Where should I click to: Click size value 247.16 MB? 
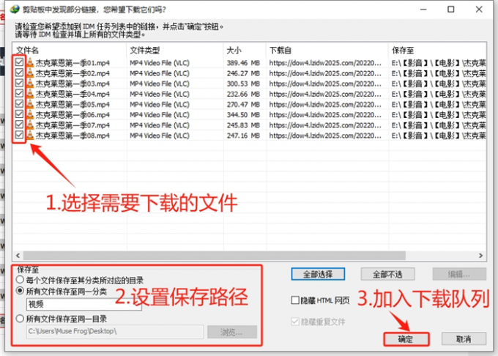(x=243, y=136)
